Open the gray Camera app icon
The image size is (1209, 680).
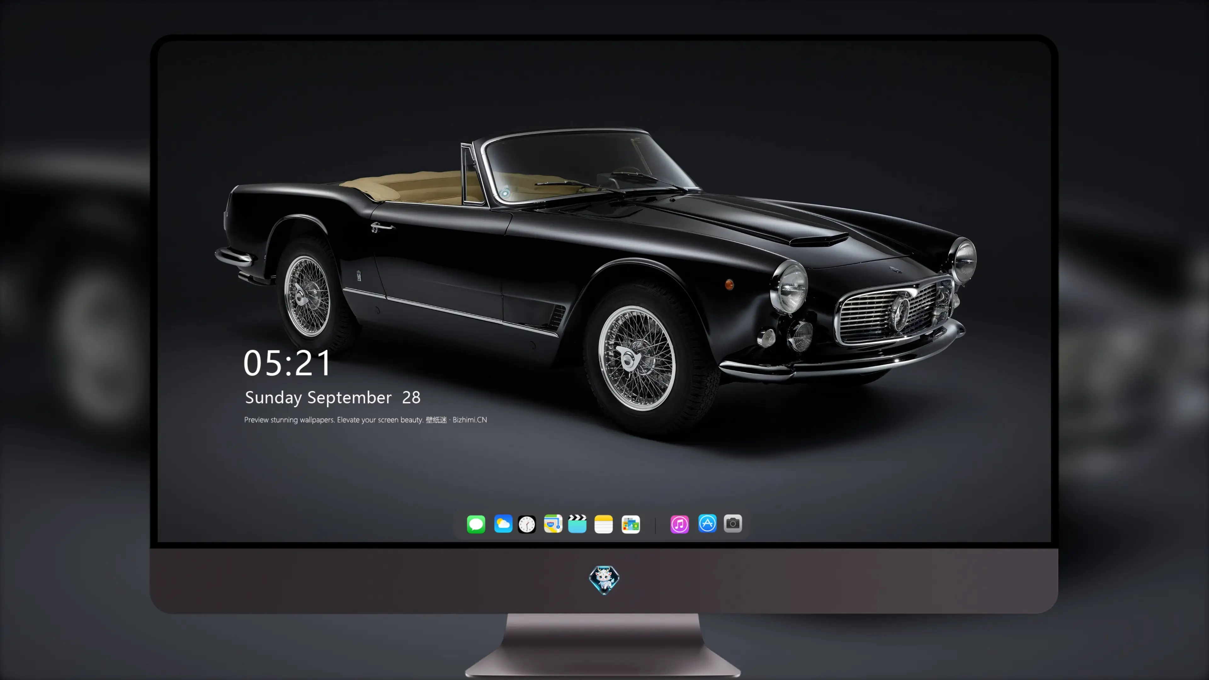pyautogui.click(x=733, y=523)
